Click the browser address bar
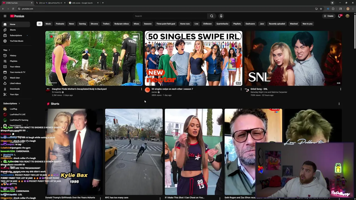The image size is (356, 200). 167,9
